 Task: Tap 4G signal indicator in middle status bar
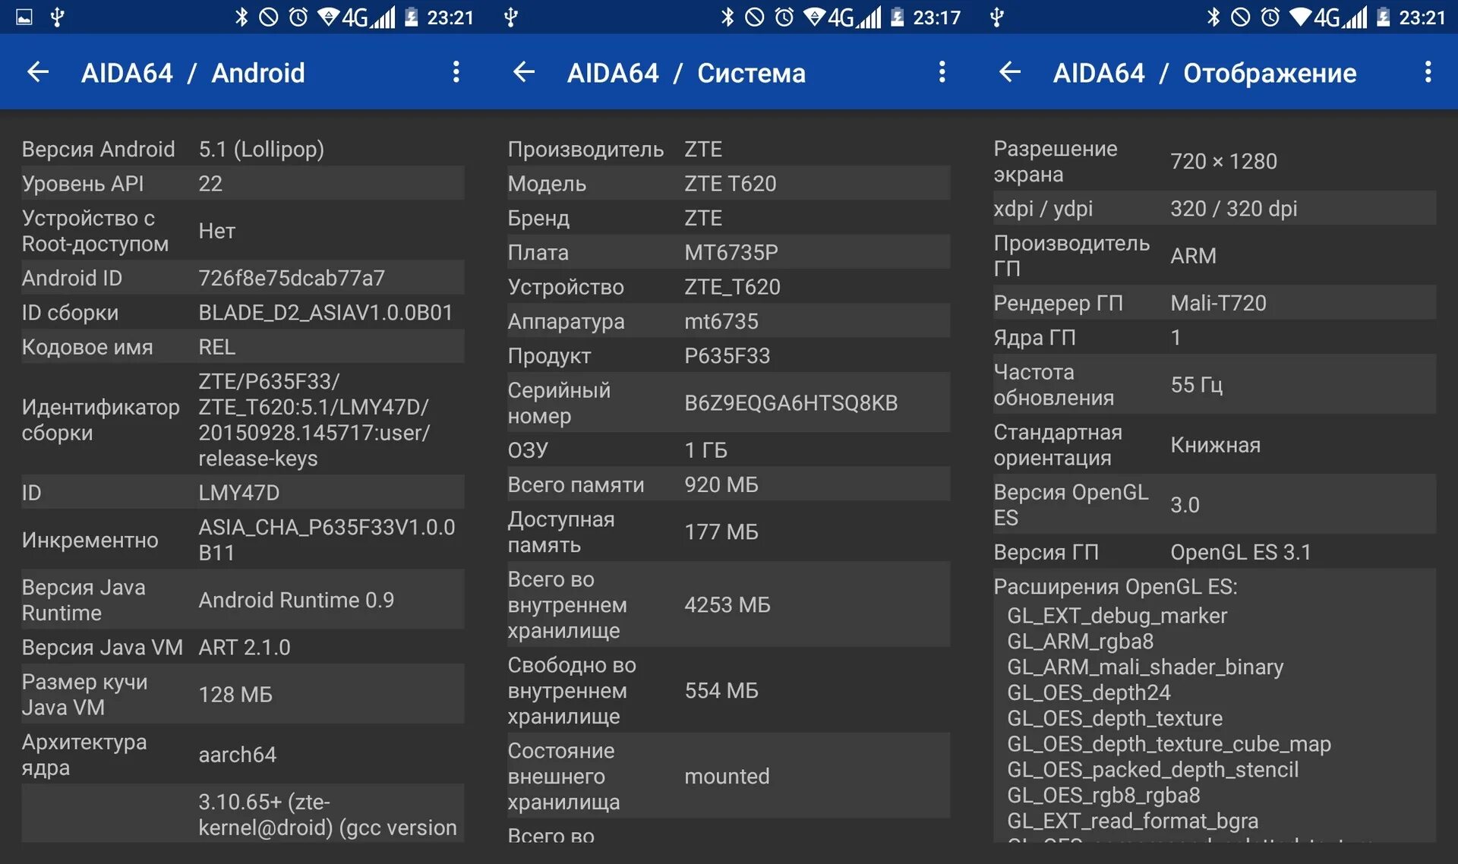(x=854, y=17)
